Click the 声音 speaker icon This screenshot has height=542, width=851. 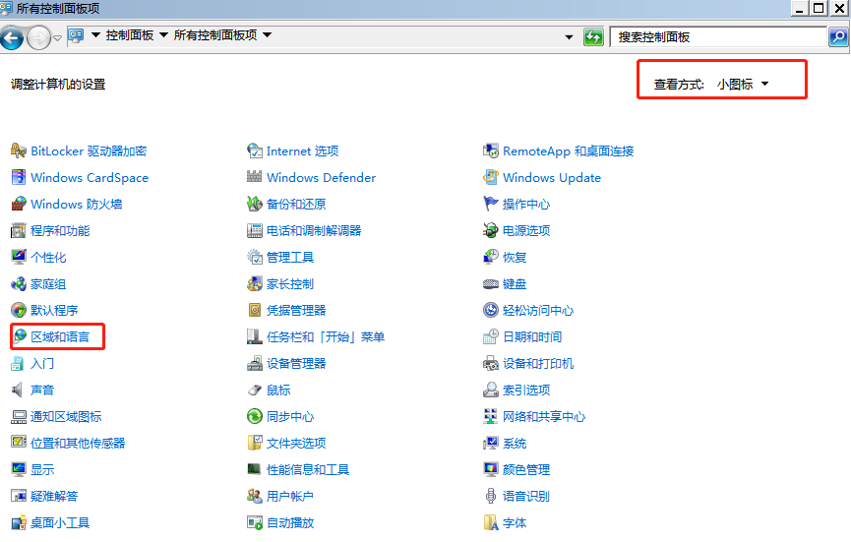(18, 391)
